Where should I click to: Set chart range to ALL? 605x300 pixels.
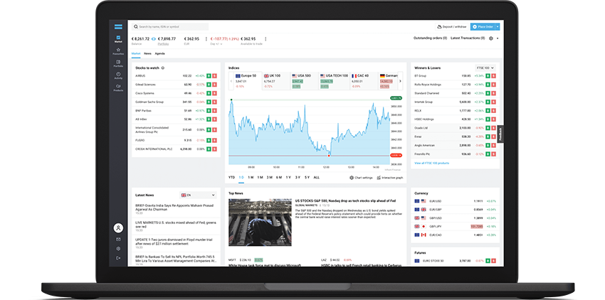(317, 178)
